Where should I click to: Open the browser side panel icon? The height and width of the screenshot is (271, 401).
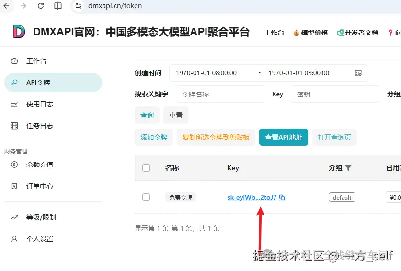coord(58,6)
